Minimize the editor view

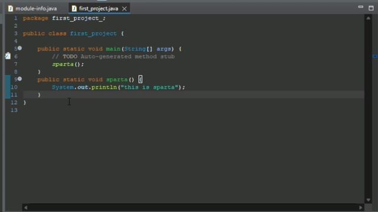(360, 7)
